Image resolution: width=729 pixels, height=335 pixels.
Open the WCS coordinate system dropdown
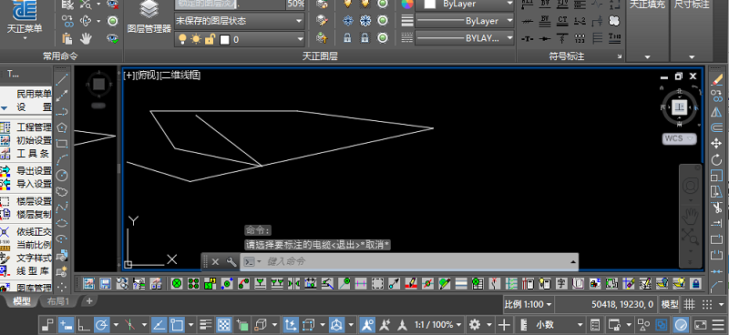[679, 138]
